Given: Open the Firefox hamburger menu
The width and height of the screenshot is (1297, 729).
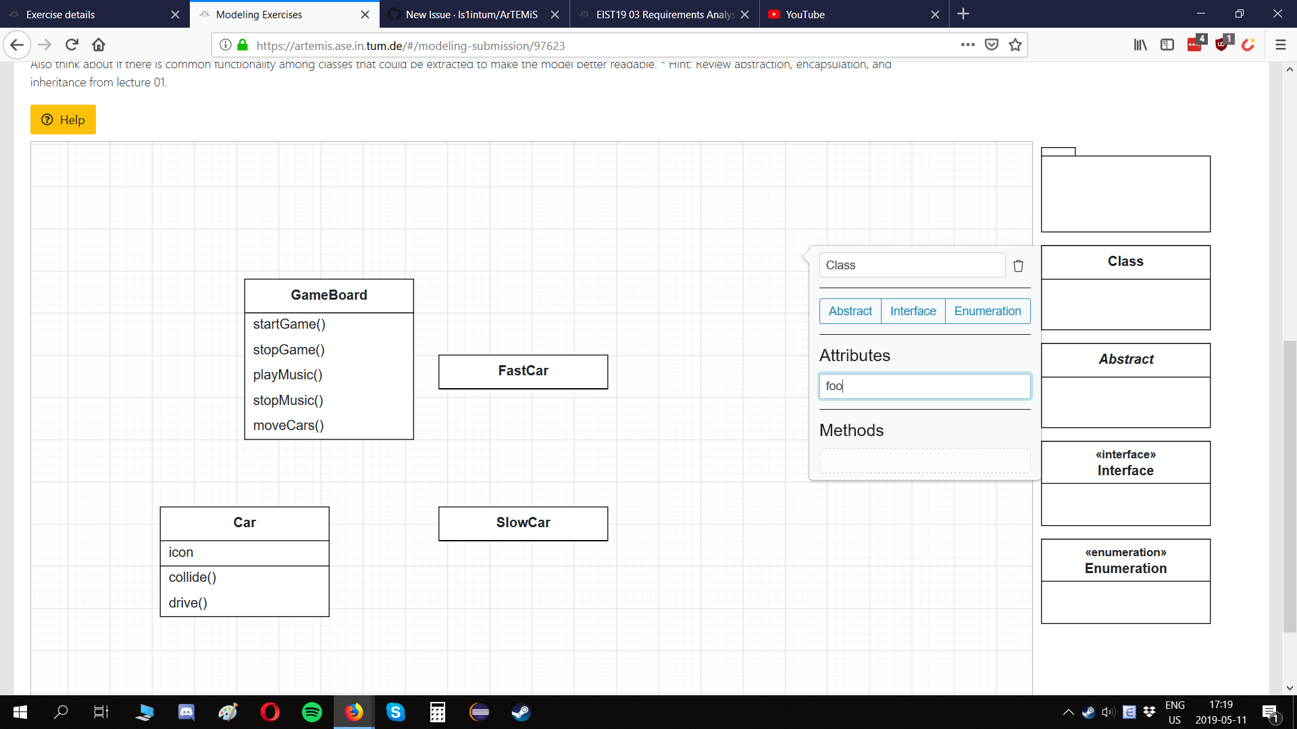Looking at the screenshot, I should [1280, 45].
